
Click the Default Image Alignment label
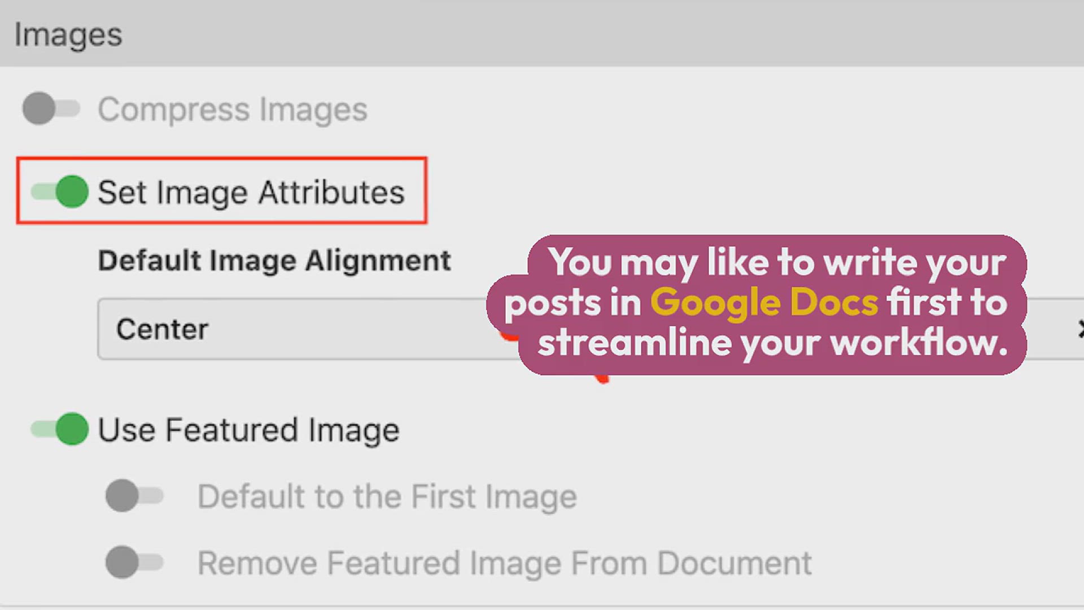(x=274, y=261)
